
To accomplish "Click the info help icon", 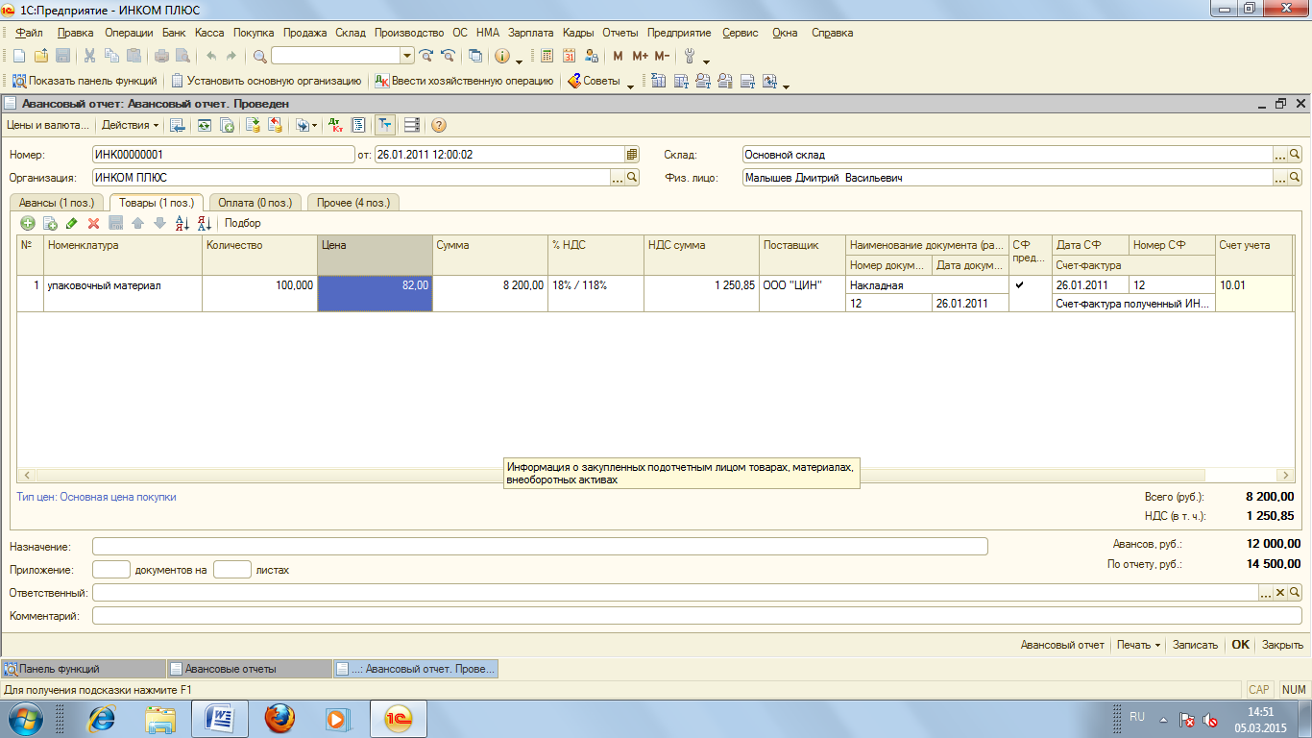I will (x=501, y=56).
